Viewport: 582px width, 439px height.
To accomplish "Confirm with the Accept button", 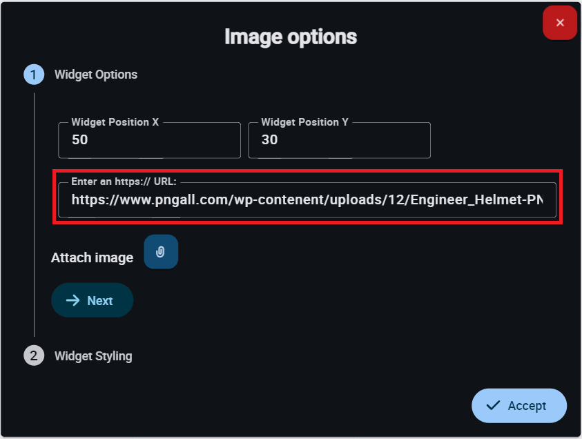I will point(519,405).
